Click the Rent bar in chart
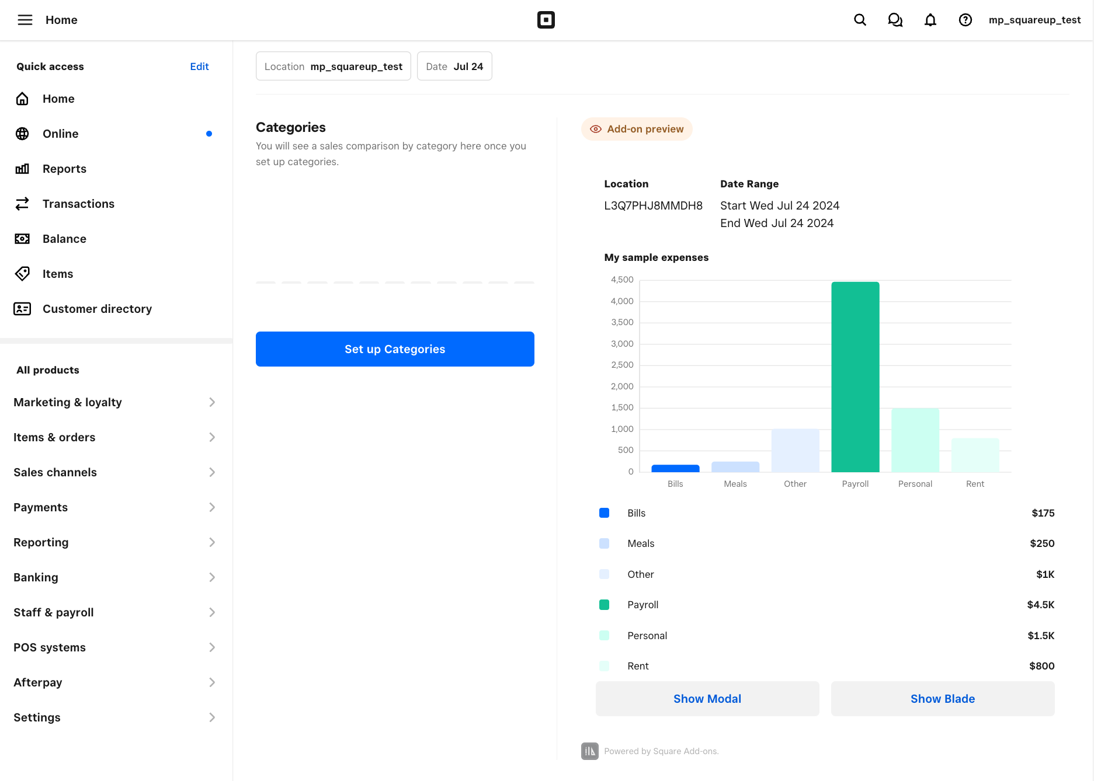The height and width of the screenshot is (781, 1094). click(x=975, y=455)
